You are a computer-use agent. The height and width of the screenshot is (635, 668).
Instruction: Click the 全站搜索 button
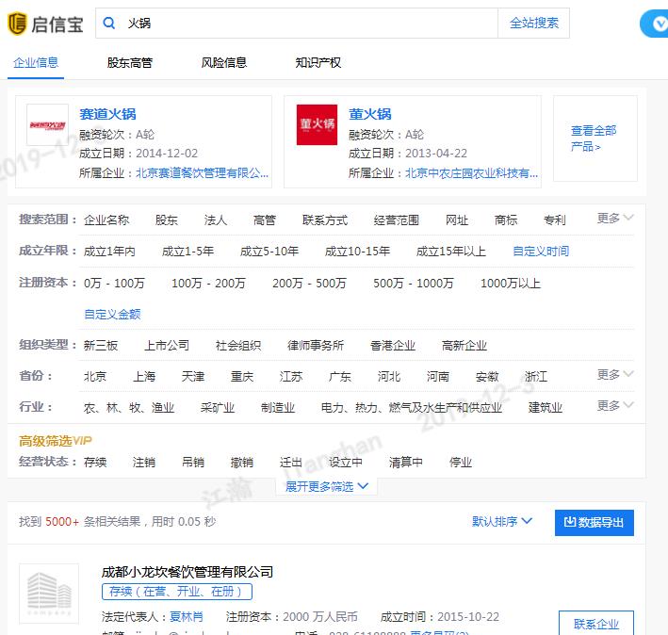click(534, 23)
